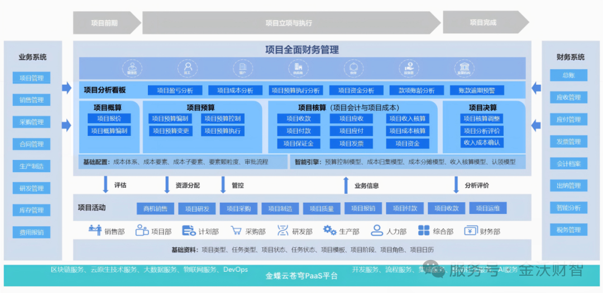Viewport: 603px width, 293px height.
Task: Click the 监管机构 regulator bank icon
Action: (x=464, y=69)
